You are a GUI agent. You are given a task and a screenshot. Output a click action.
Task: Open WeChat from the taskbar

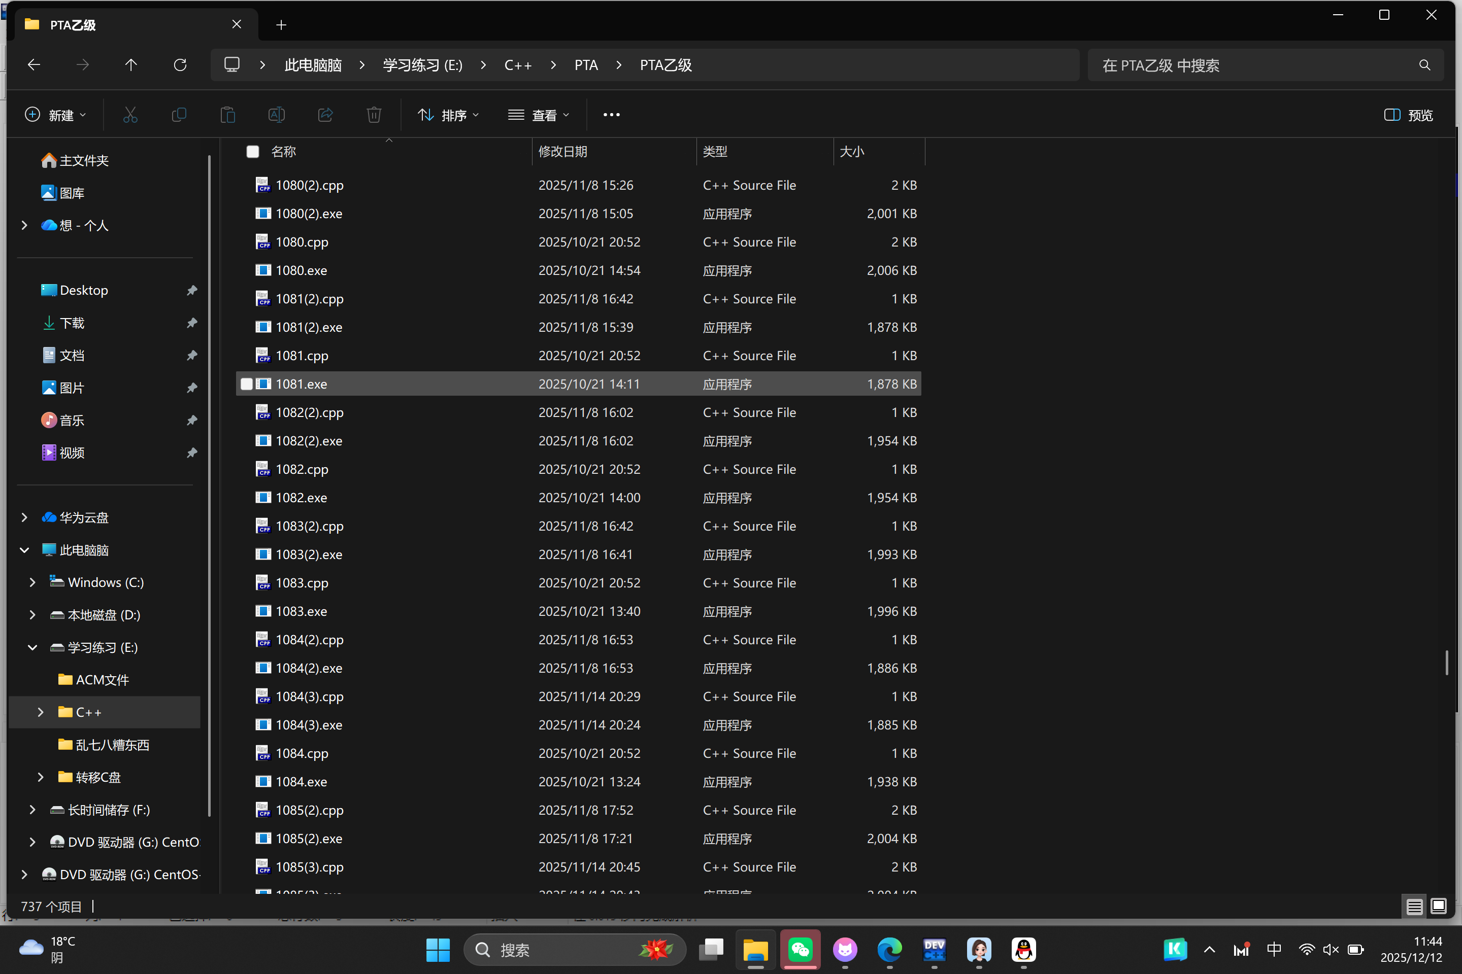(x=800, y=949)
